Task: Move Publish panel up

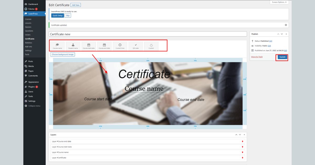Action: (278, 34)
